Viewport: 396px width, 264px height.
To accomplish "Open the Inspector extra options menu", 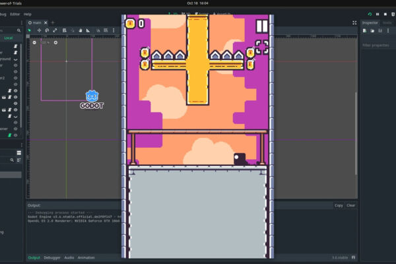I will [x=388, y=30].
